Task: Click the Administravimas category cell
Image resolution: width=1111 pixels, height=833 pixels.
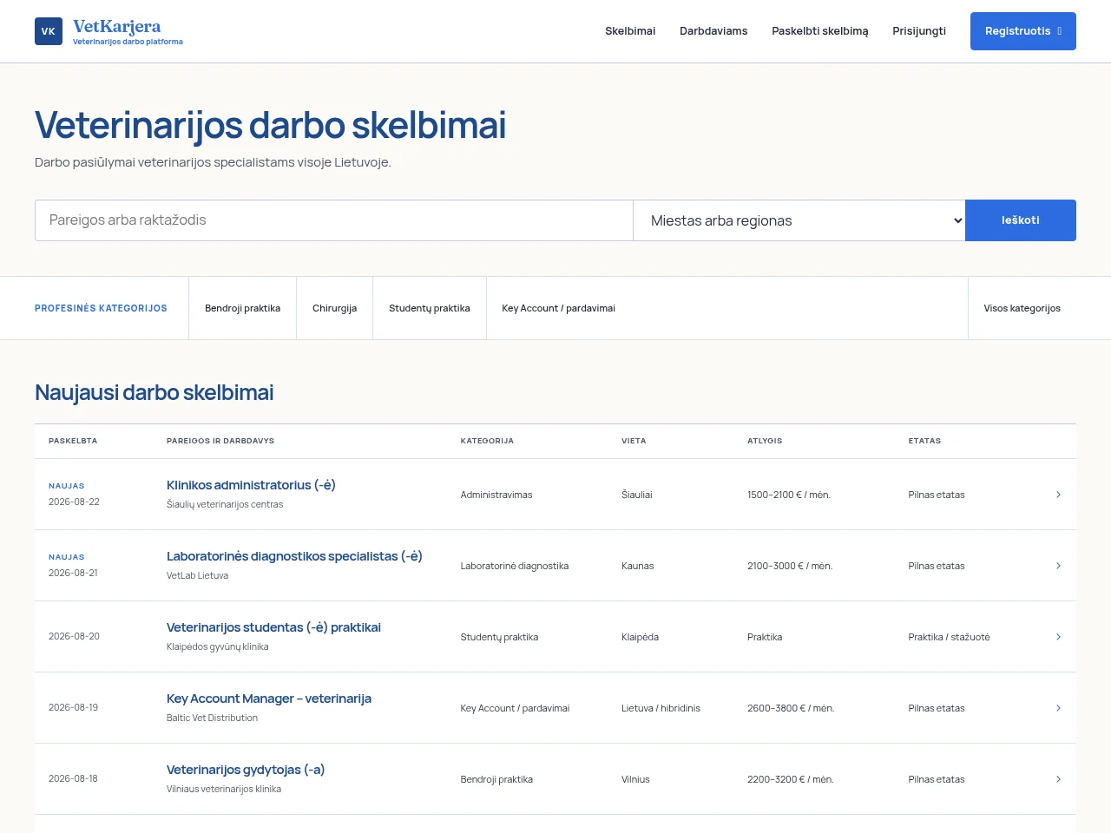Action: point(496,495)
